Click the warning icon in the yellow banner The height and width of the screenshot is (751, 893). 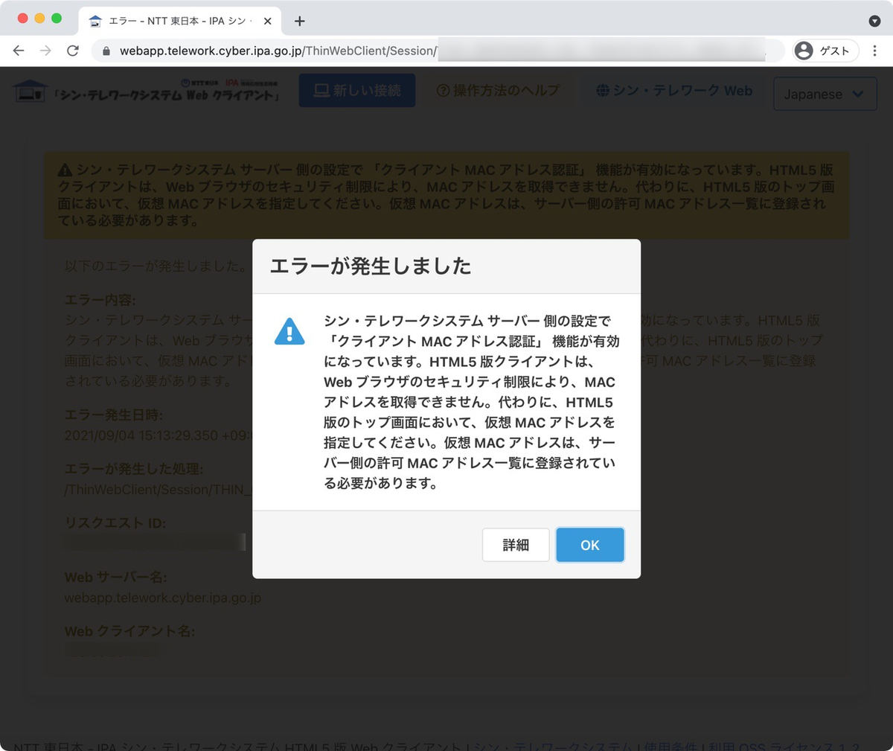coord(65,170)
